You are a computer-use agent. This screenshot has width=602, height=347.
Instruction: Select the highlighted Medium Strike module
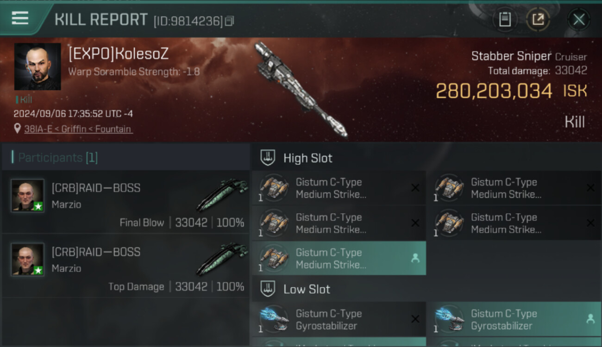[x=339, y=259]
